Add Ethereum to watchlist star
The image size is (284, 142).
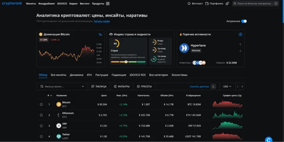41,115
